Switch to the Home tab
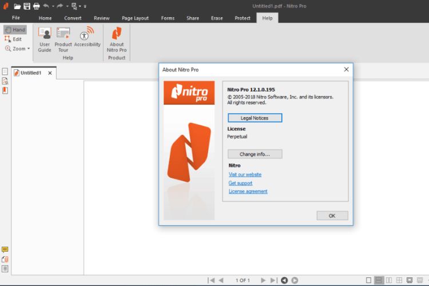429x286 pixels. [x=45, y=18]
